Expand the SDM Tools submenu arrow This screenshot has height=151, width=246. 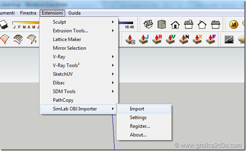[x=113, y=91]
